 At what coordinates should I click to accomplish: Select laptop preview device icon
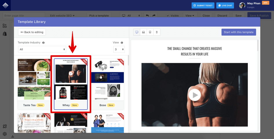(143, 32)
